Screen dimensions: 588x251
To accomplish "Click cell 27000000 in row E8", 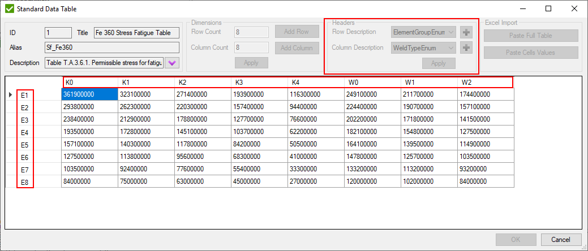I will [x=316, y=181].
